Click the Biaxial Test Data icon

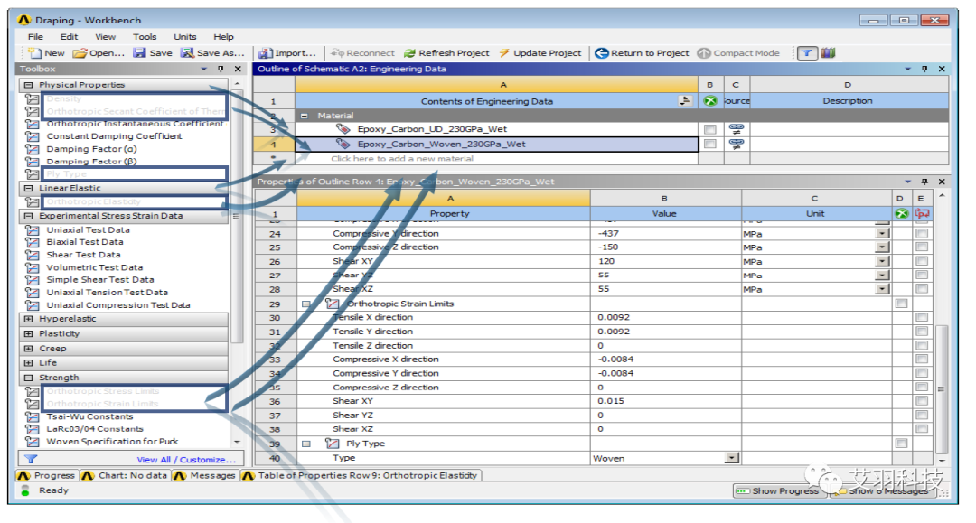pos(32,242)
